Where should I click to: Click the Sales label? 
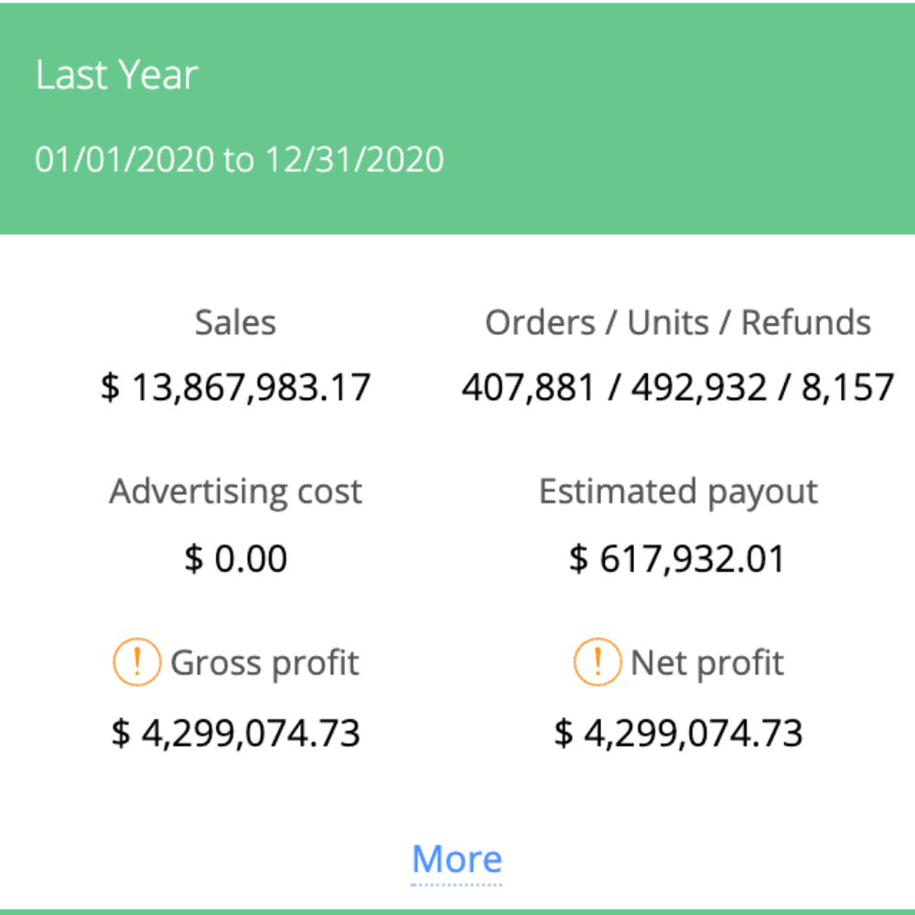[x=235, y=323]
